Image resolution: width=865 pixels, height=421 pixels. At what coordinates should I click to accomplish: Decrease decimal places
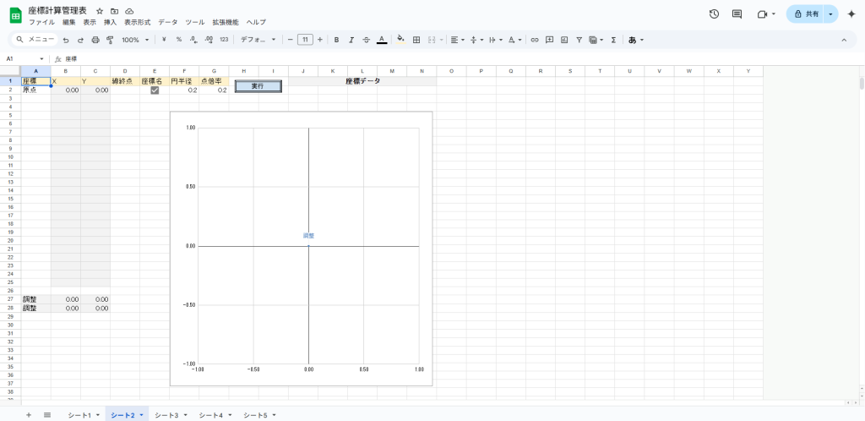click(x=193, y=40)
